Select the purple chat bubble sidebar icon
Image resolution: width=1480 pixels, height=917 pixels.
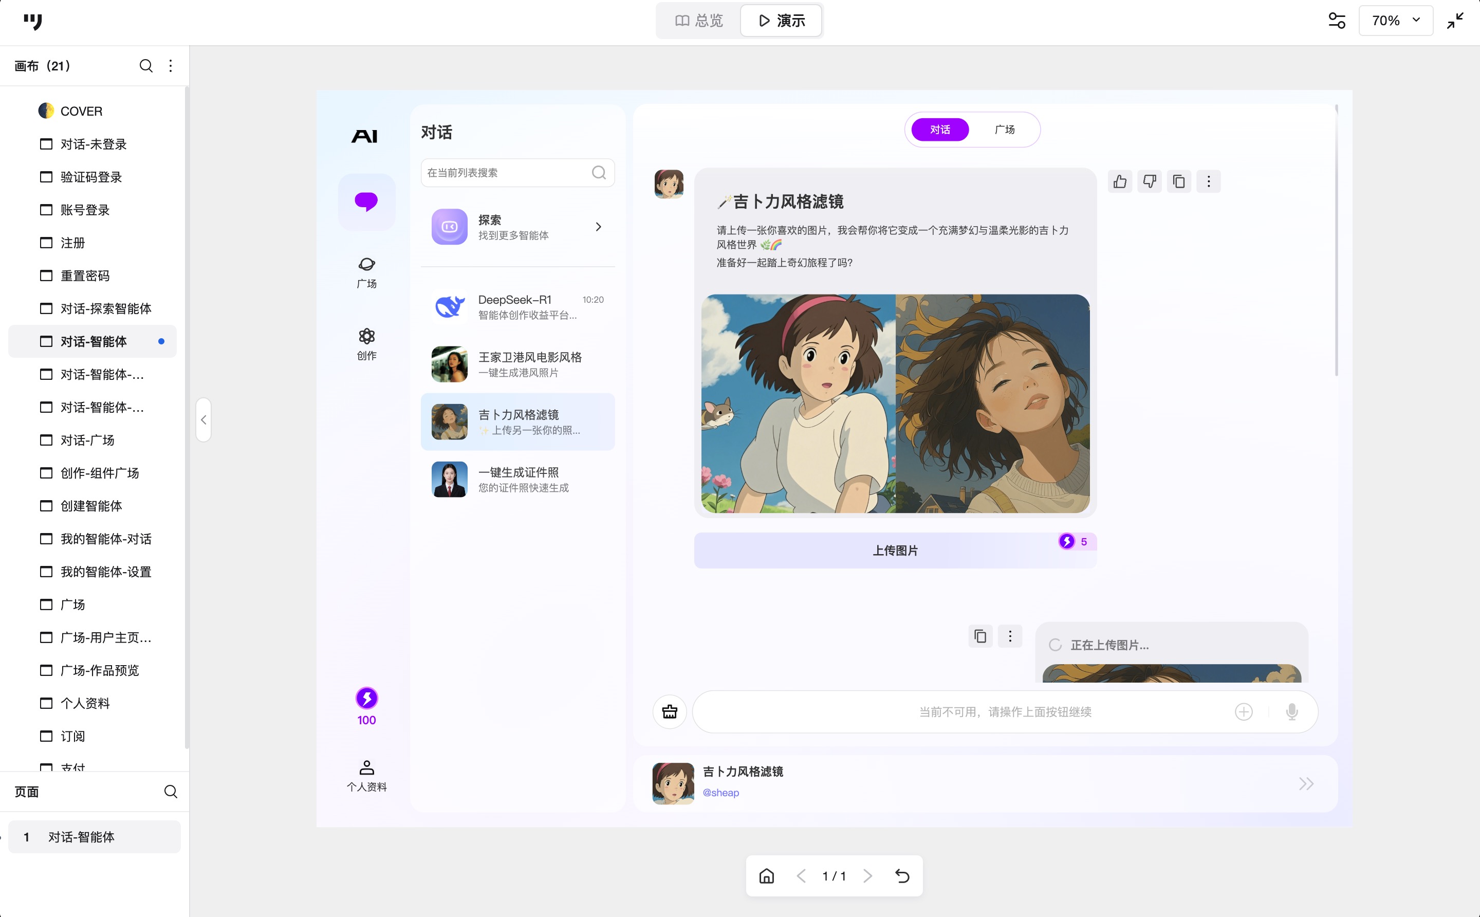(366, 202)
